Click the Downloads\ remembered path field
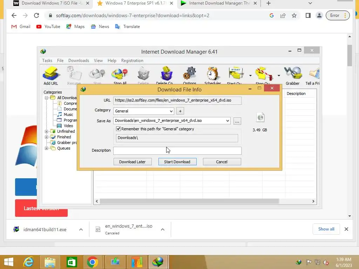 click(x=177, y=138)
